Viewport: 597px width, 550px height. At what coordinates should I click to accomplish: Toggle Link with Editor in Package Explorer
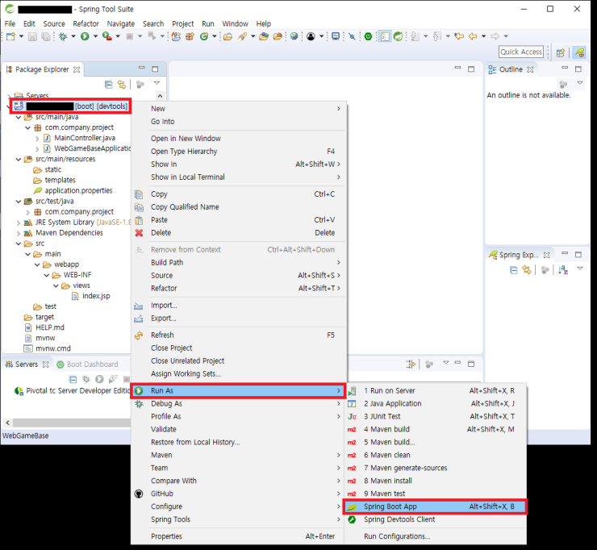click(x=122, y=84)
